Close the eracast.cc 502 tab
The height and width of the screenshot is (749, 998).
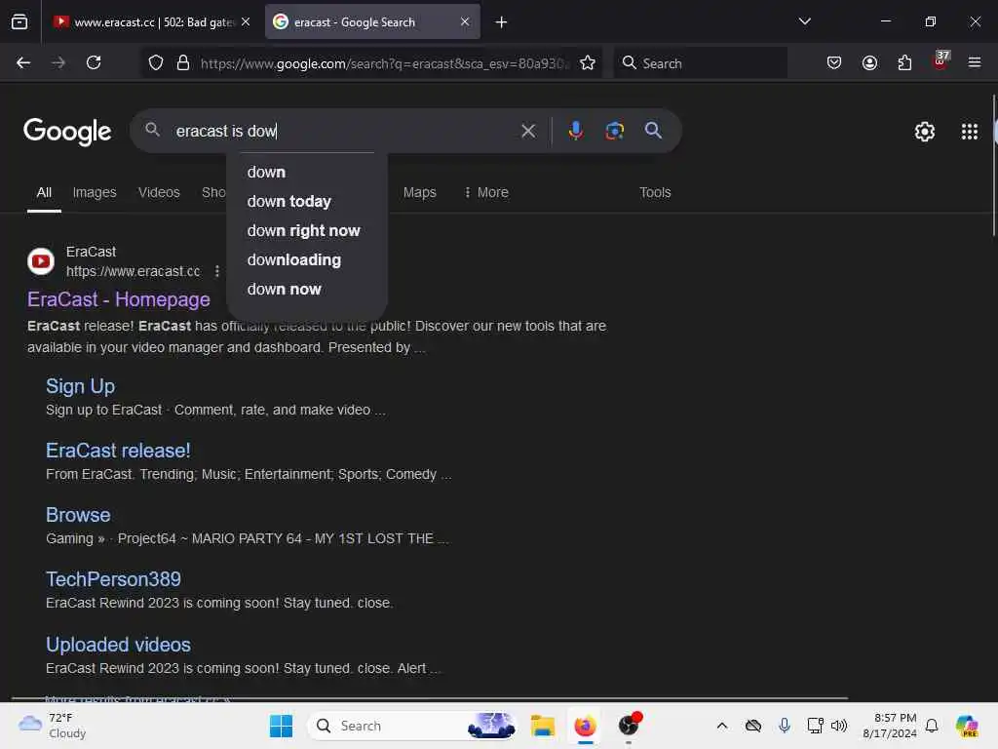tap(246, 22)
